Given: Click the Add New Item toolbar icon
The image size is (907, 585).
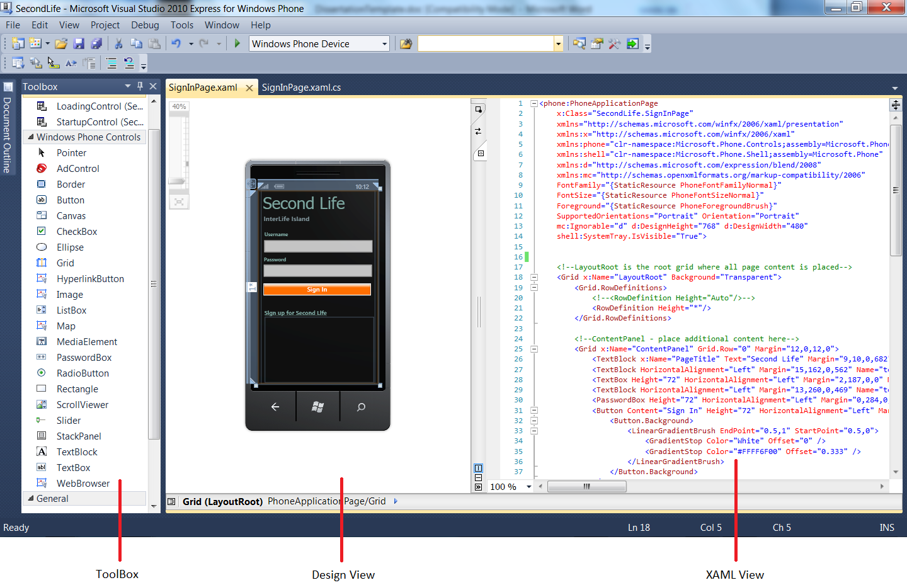Looking at the screenshot, I should [x=35, y=43].
